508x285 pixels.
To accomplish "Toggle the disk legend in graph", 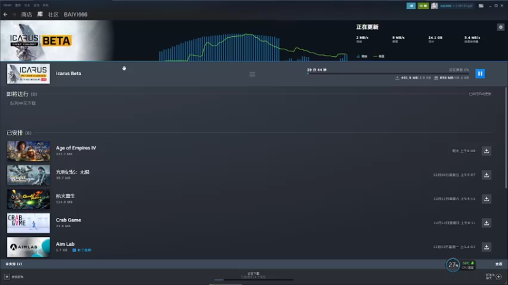I will coord(378,56).
